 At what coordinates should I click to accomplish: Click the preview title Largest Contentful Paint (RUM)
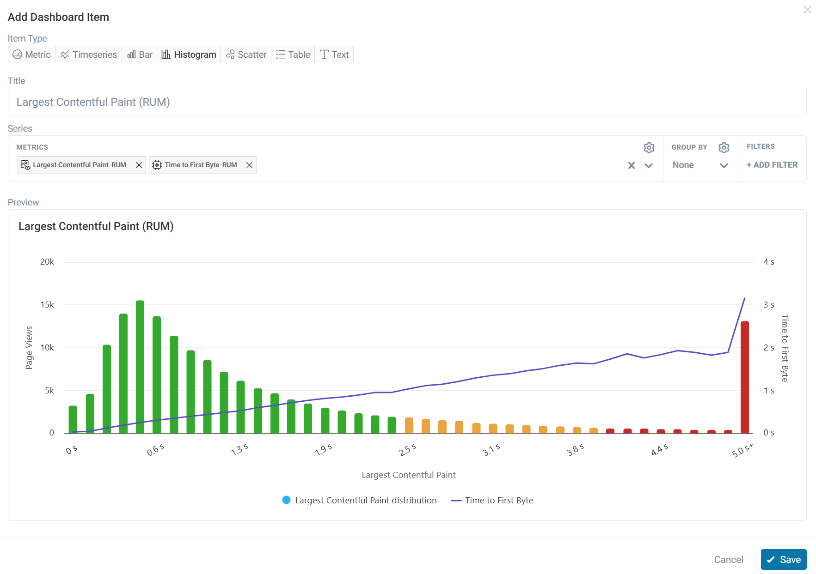tap(96, 226)
